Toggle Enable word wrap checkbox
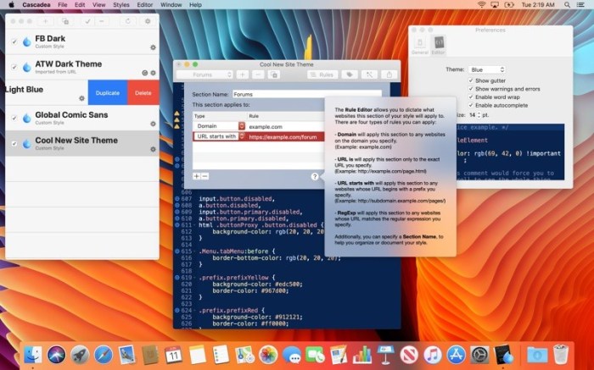594x370 pixels. click(471, 97)
